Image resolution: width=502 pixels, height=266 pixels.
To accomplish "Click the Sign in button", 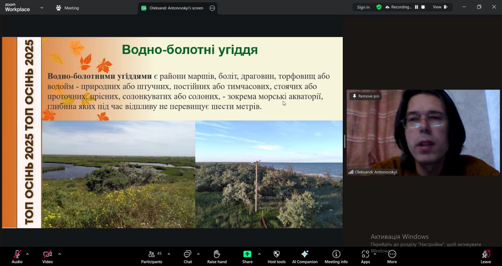I will pos(363,7).
